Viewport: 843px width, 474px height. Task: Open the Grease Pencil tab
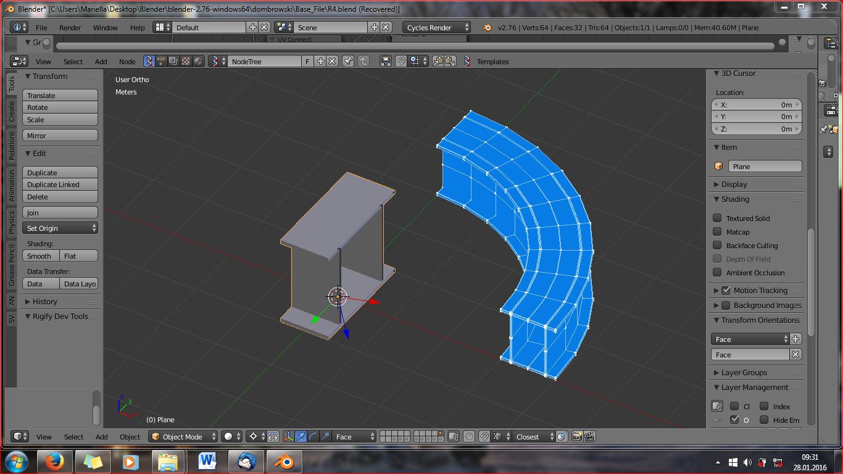(12, 265)
